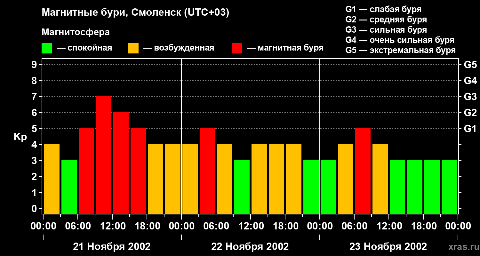
Task: Click the G3 — сильная буря legend line
Action: click(x=386, y=30)
